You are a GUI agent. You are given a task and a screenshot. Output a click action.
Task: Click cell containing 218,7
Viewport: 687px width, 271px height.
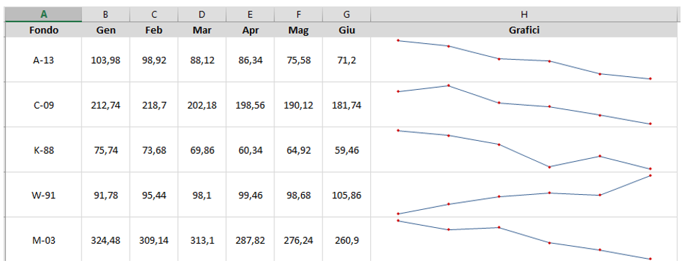[154, 105]
